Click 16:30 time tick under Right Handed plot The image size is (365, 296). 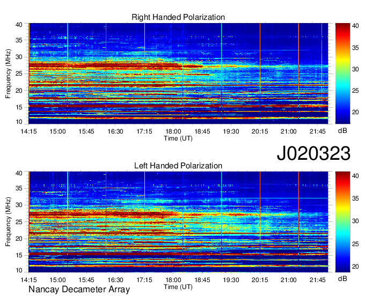coord(115,131)
